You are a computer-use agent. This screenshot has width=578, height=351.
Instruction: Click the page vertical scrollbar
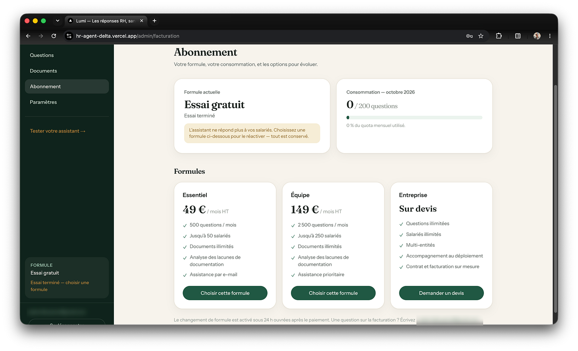point(555,198)
